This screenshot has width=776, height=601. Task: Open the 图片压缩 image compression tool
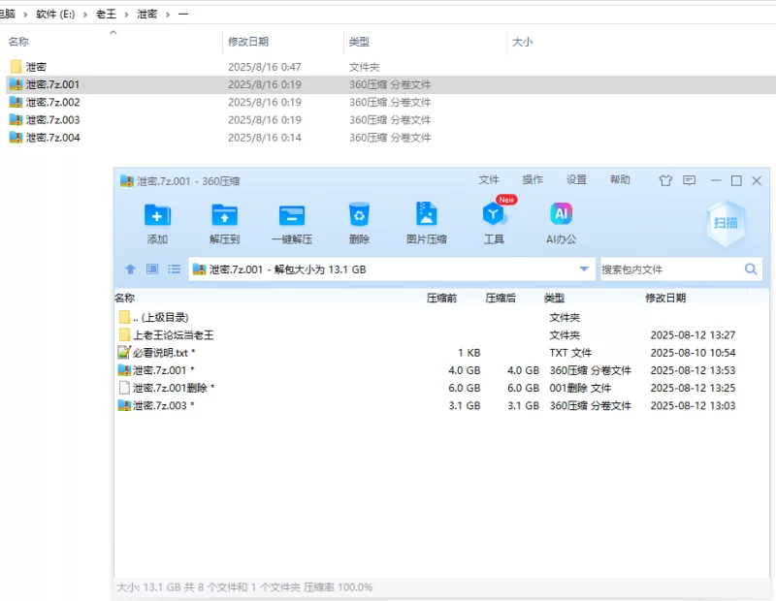[427, 214]
